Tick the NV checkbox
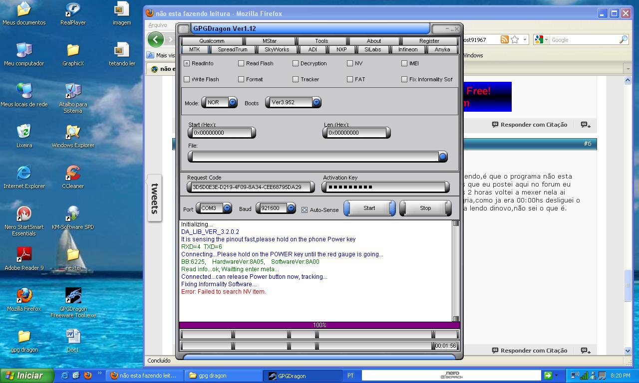 (350, 63)
